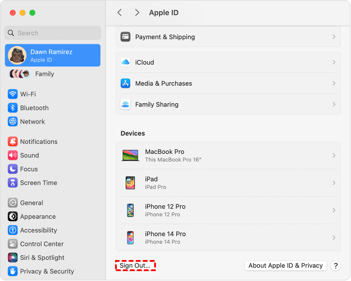
Task: Open Focus moon icon
Action: 12,169
